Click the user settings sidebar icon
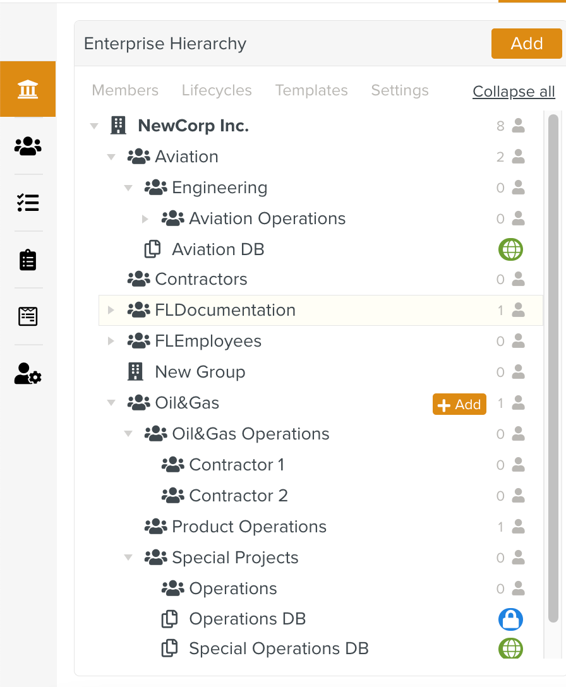 (x=28, y=374)
